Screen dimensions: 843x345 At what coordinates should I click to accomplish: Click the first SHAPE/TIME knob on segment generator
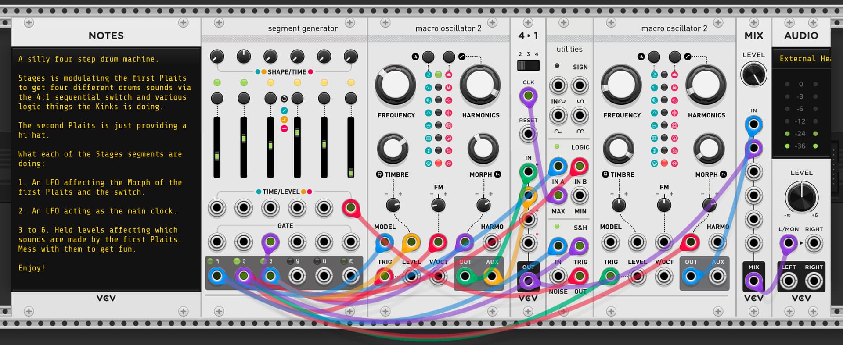pyautogui.click(x=217, y=57)
